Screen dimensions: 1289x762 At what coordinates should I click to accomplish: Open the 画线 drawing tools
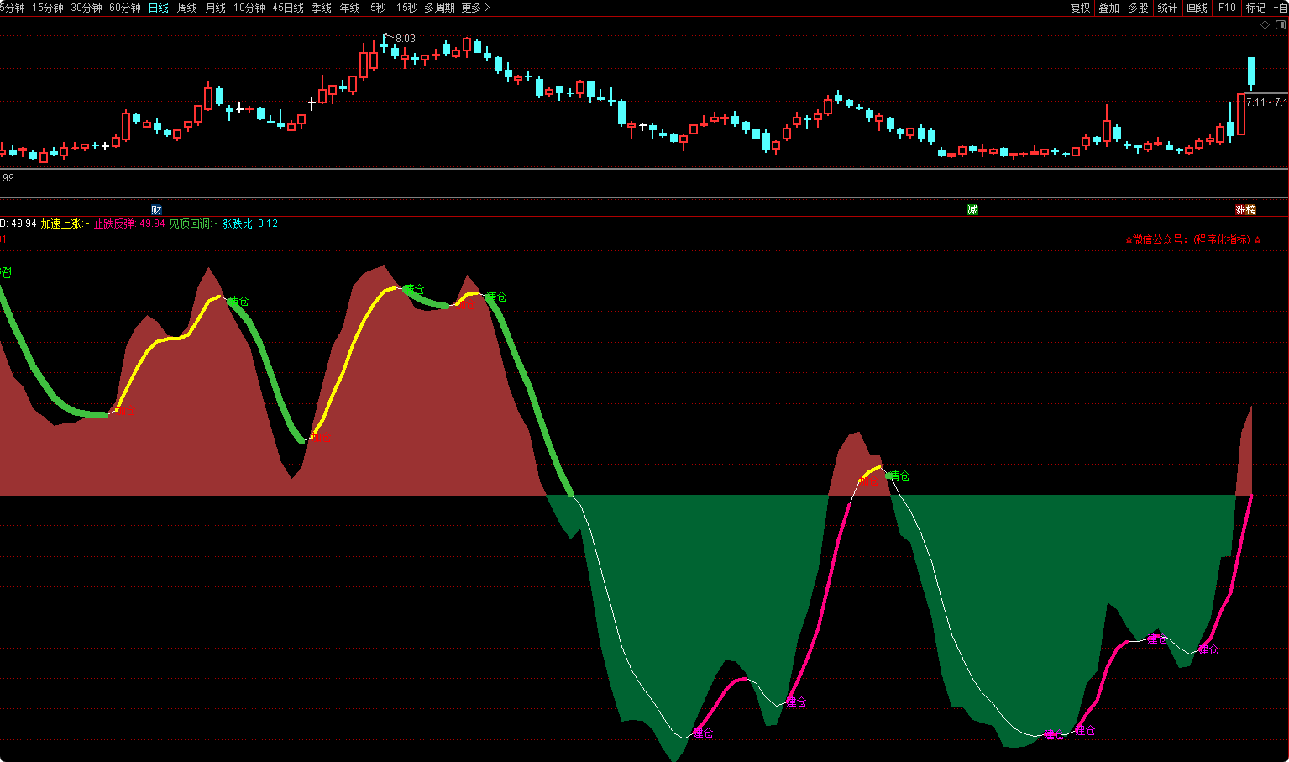coord(1197,8)
